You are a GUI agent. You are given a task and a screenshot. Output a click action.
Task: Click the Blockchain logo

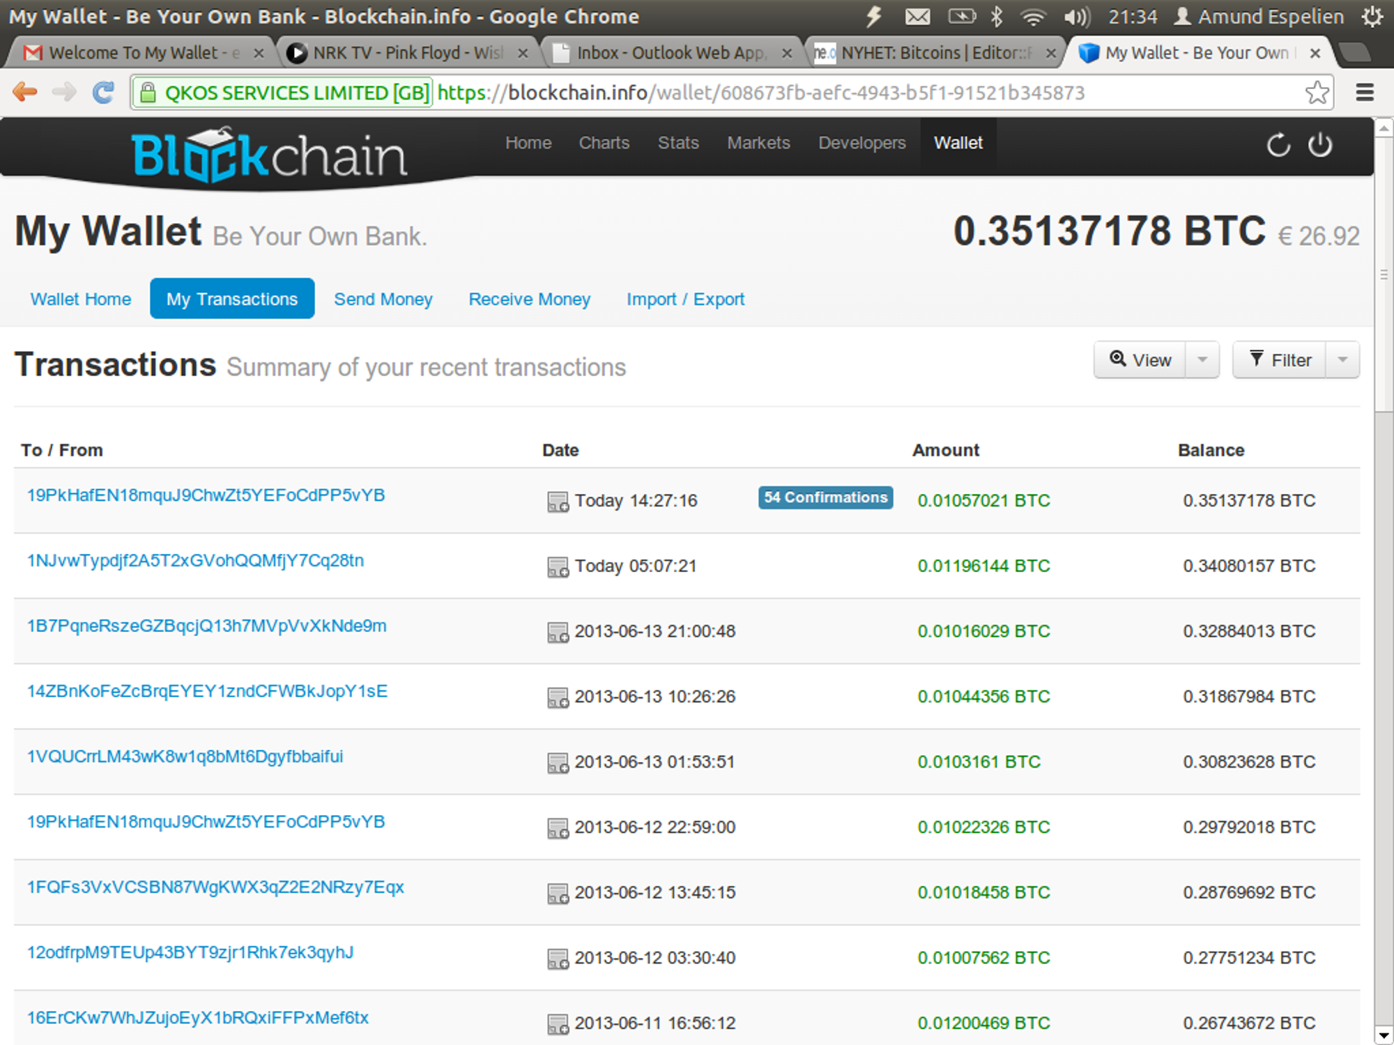[x=269, y=155]
